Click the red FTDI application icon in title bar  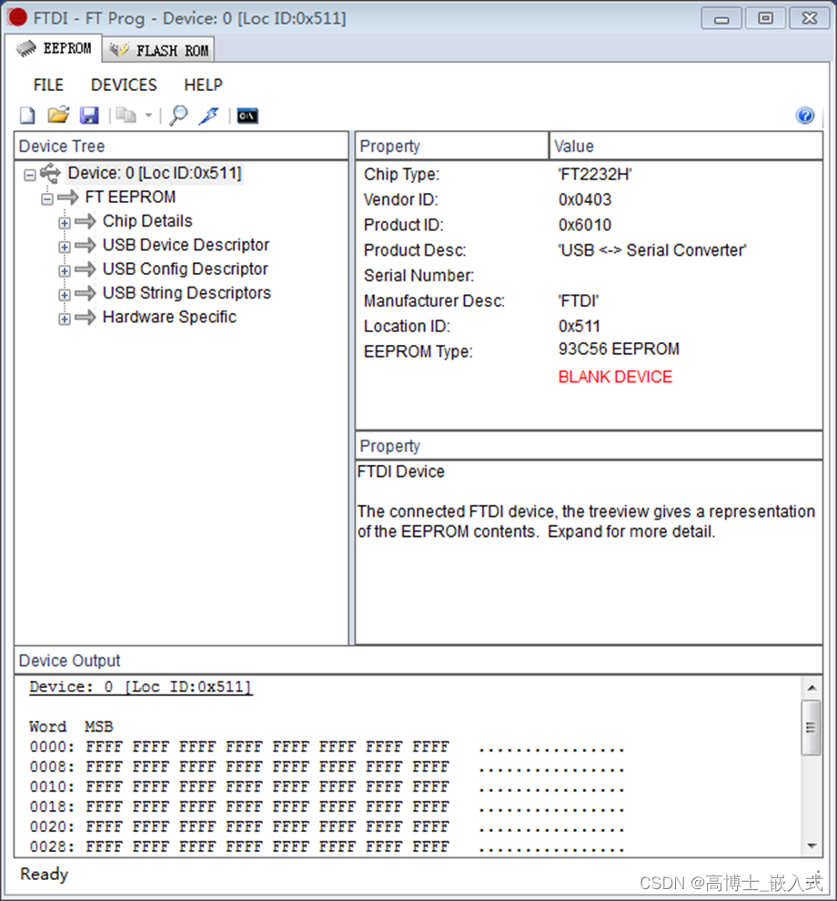point(17,18)
